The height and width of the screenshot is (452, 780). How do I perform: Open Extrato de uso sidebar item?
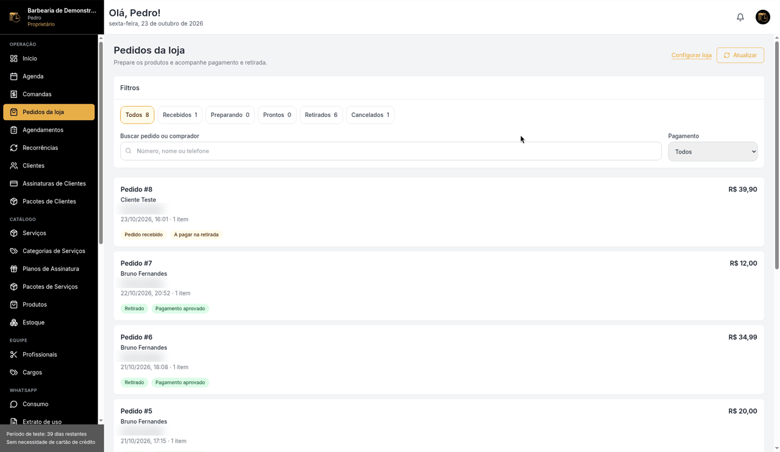49,422
